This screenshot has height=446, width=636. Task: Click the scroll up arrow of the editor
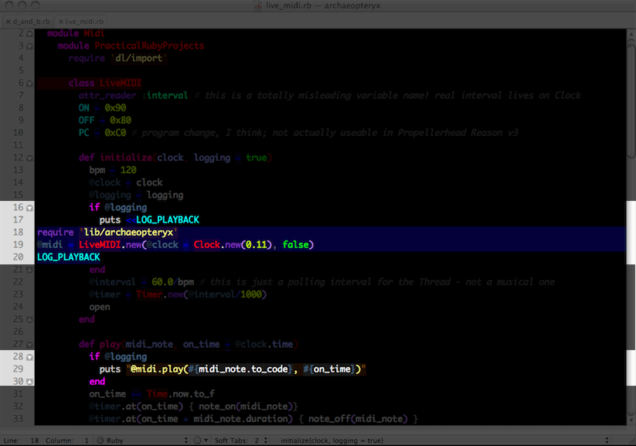tap(631, 35)
